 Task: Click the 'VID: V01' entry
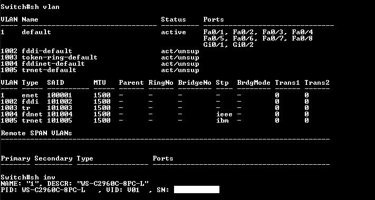click(123, 190)
